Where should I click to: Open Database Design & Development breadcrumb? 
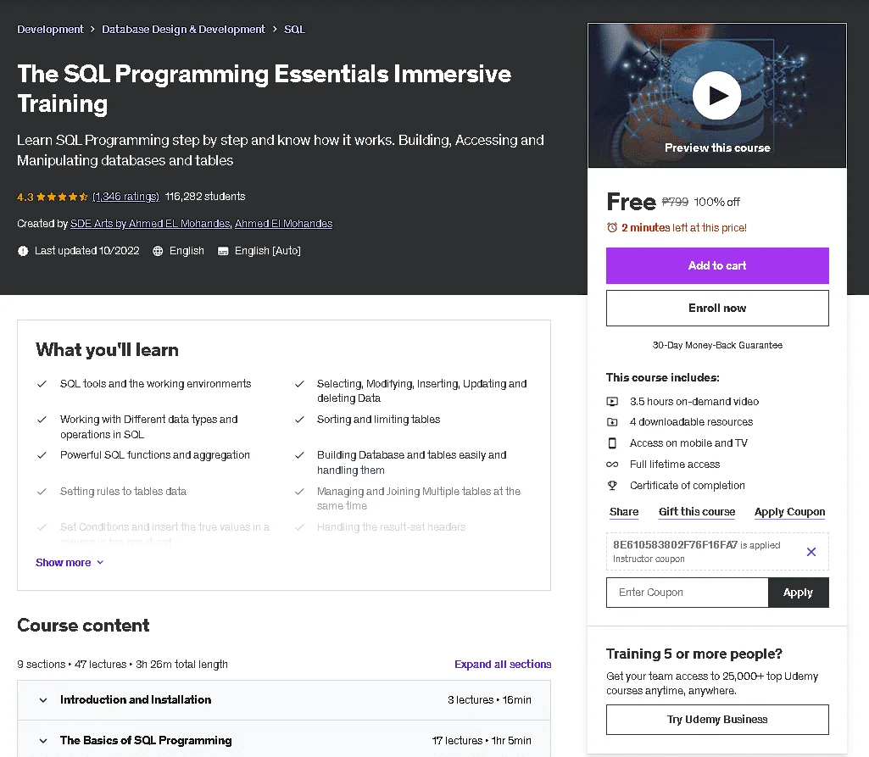pos(183,30)
